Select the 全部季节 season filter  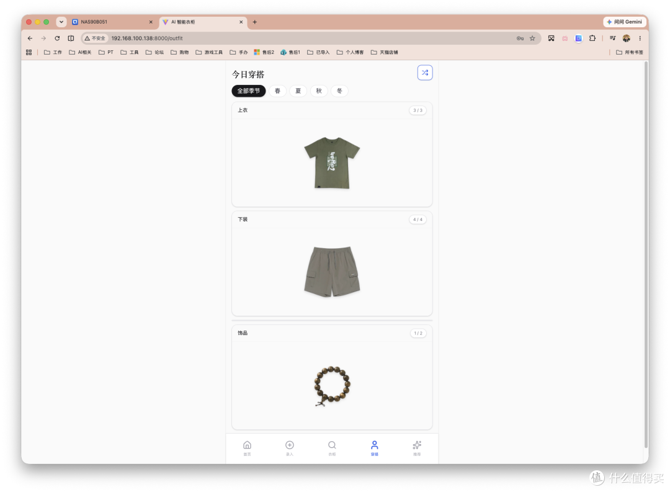pos(249,91)
